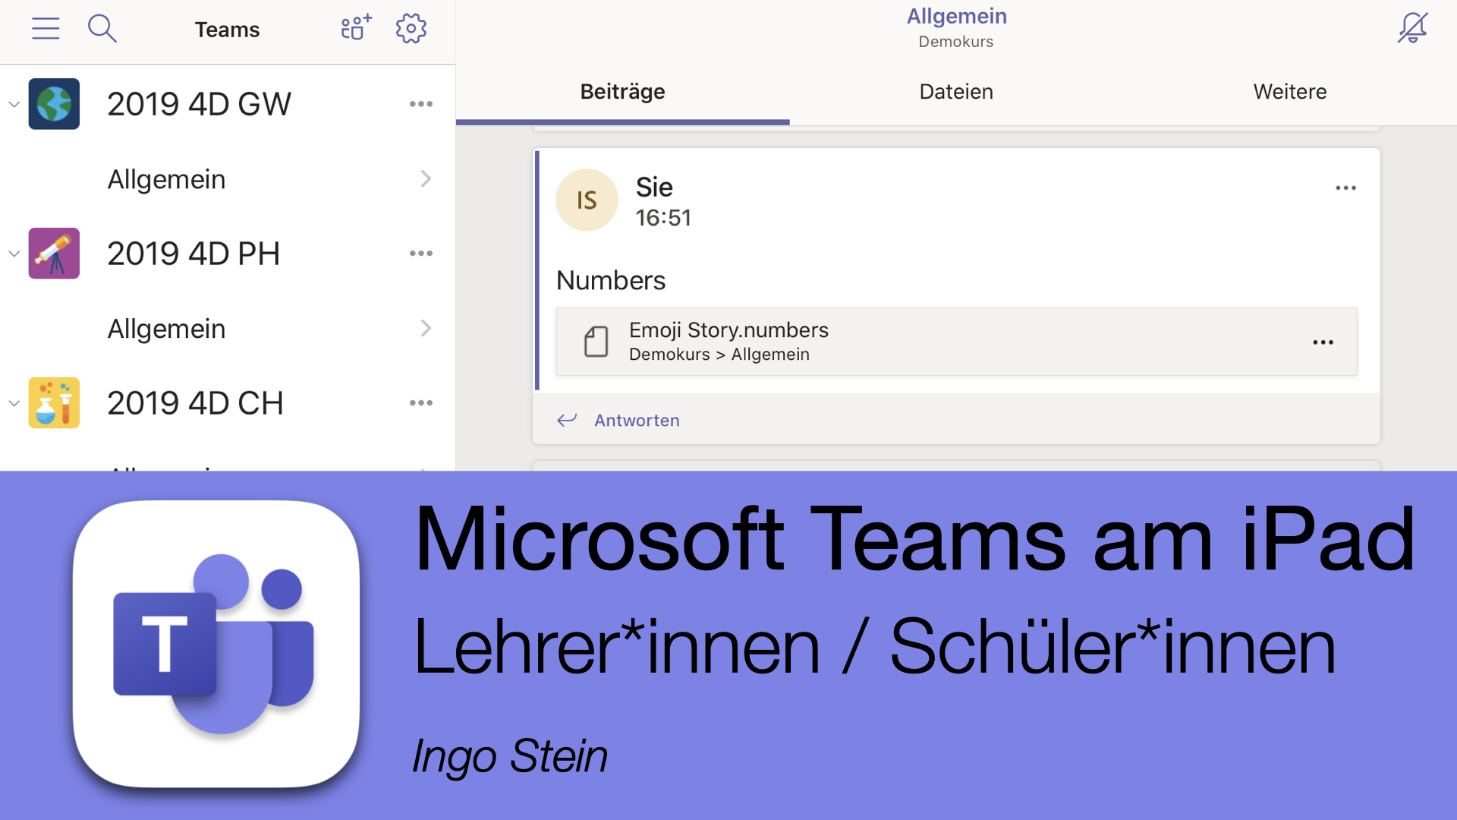Viewport: 1457px width, 820px height.
Task: Open more options for 2019 4D PH
Action: [x=421, y=254]
